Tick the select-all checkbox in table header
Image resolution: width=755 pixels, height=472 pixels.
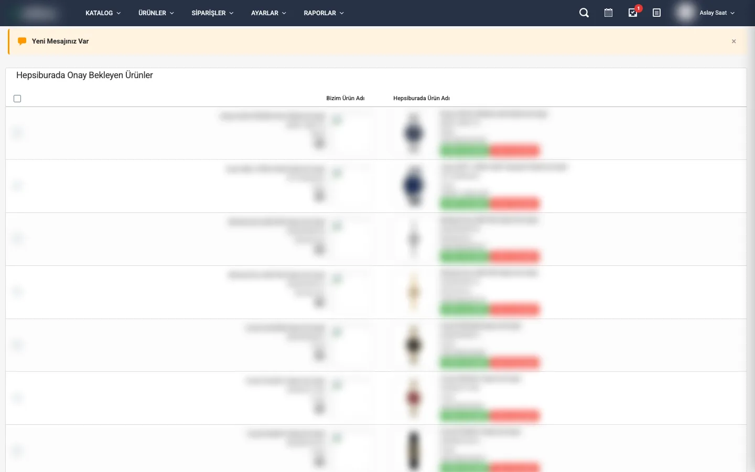coord(17,99)
